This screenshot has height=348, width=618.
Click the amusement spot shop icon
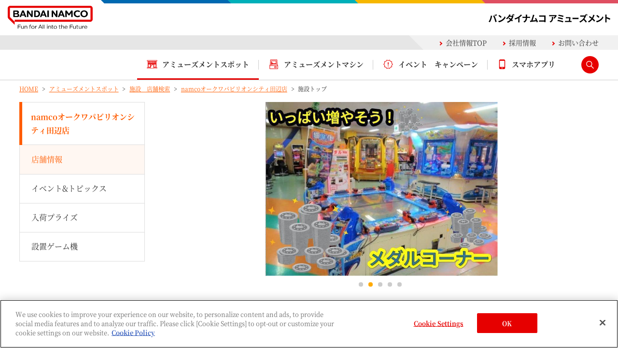(152, 64)
